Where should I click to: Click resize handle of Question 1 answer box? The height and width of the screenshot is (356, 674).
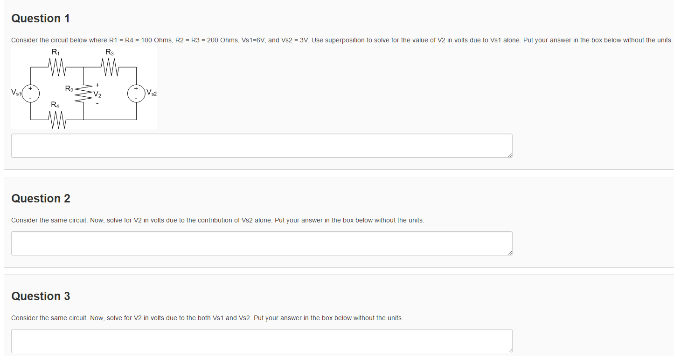coord(510,155)
